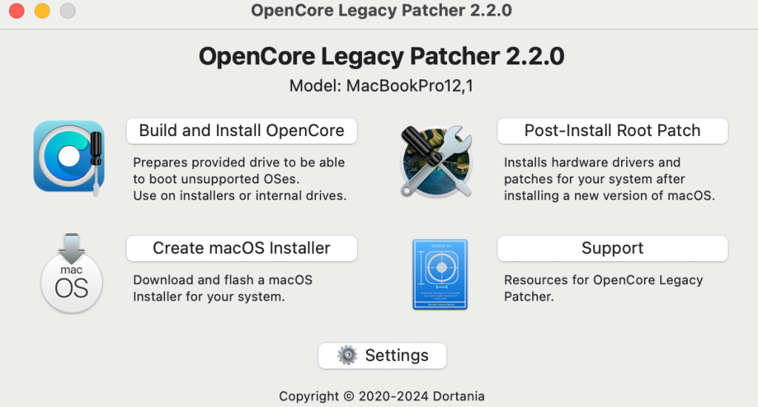Viewport: 758px width, 407px height.
Task: Click the blue Dortania manual icon
Action: (x=440, y=274)
